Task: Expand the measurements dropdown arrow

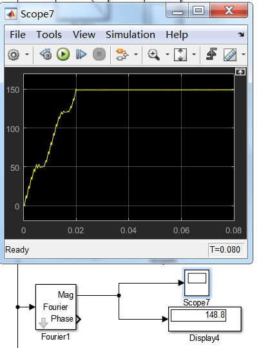Action: pyautogui.click(x=244, y=54)
